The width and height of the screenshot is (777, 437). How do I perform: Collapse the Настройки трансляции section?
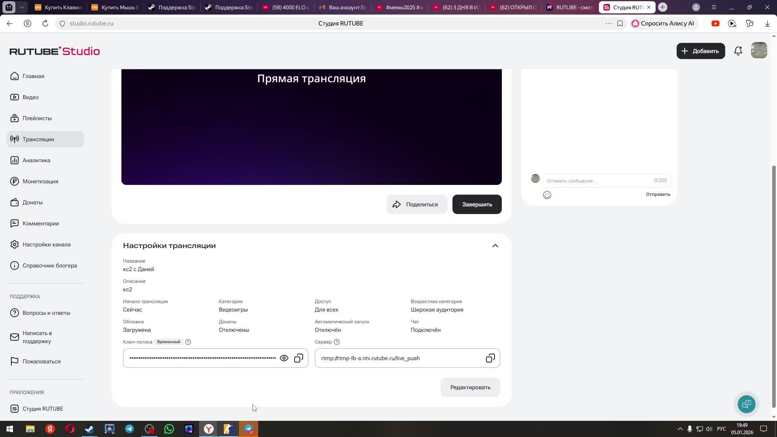point(495,246)
